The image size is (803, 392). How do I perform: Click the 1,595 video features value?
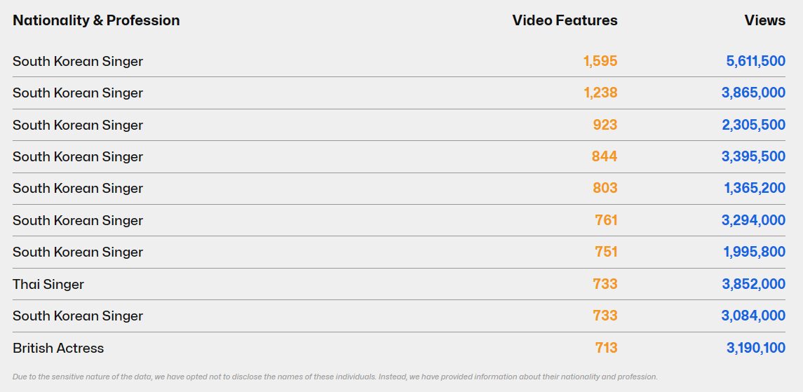pyautogui.click(x=600, y=61)
